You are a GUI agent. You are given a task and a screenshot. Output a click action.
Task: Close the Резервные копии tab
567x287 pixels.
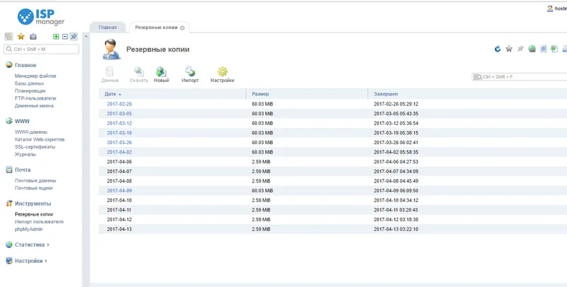[182, 28]
